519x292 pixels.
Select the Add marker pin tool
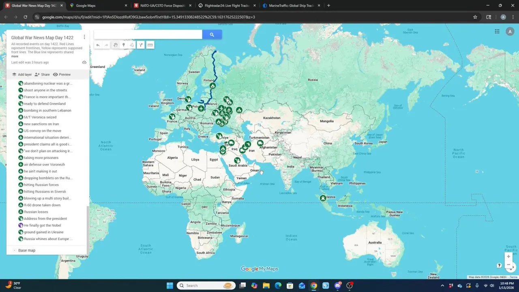click(124, 45)
